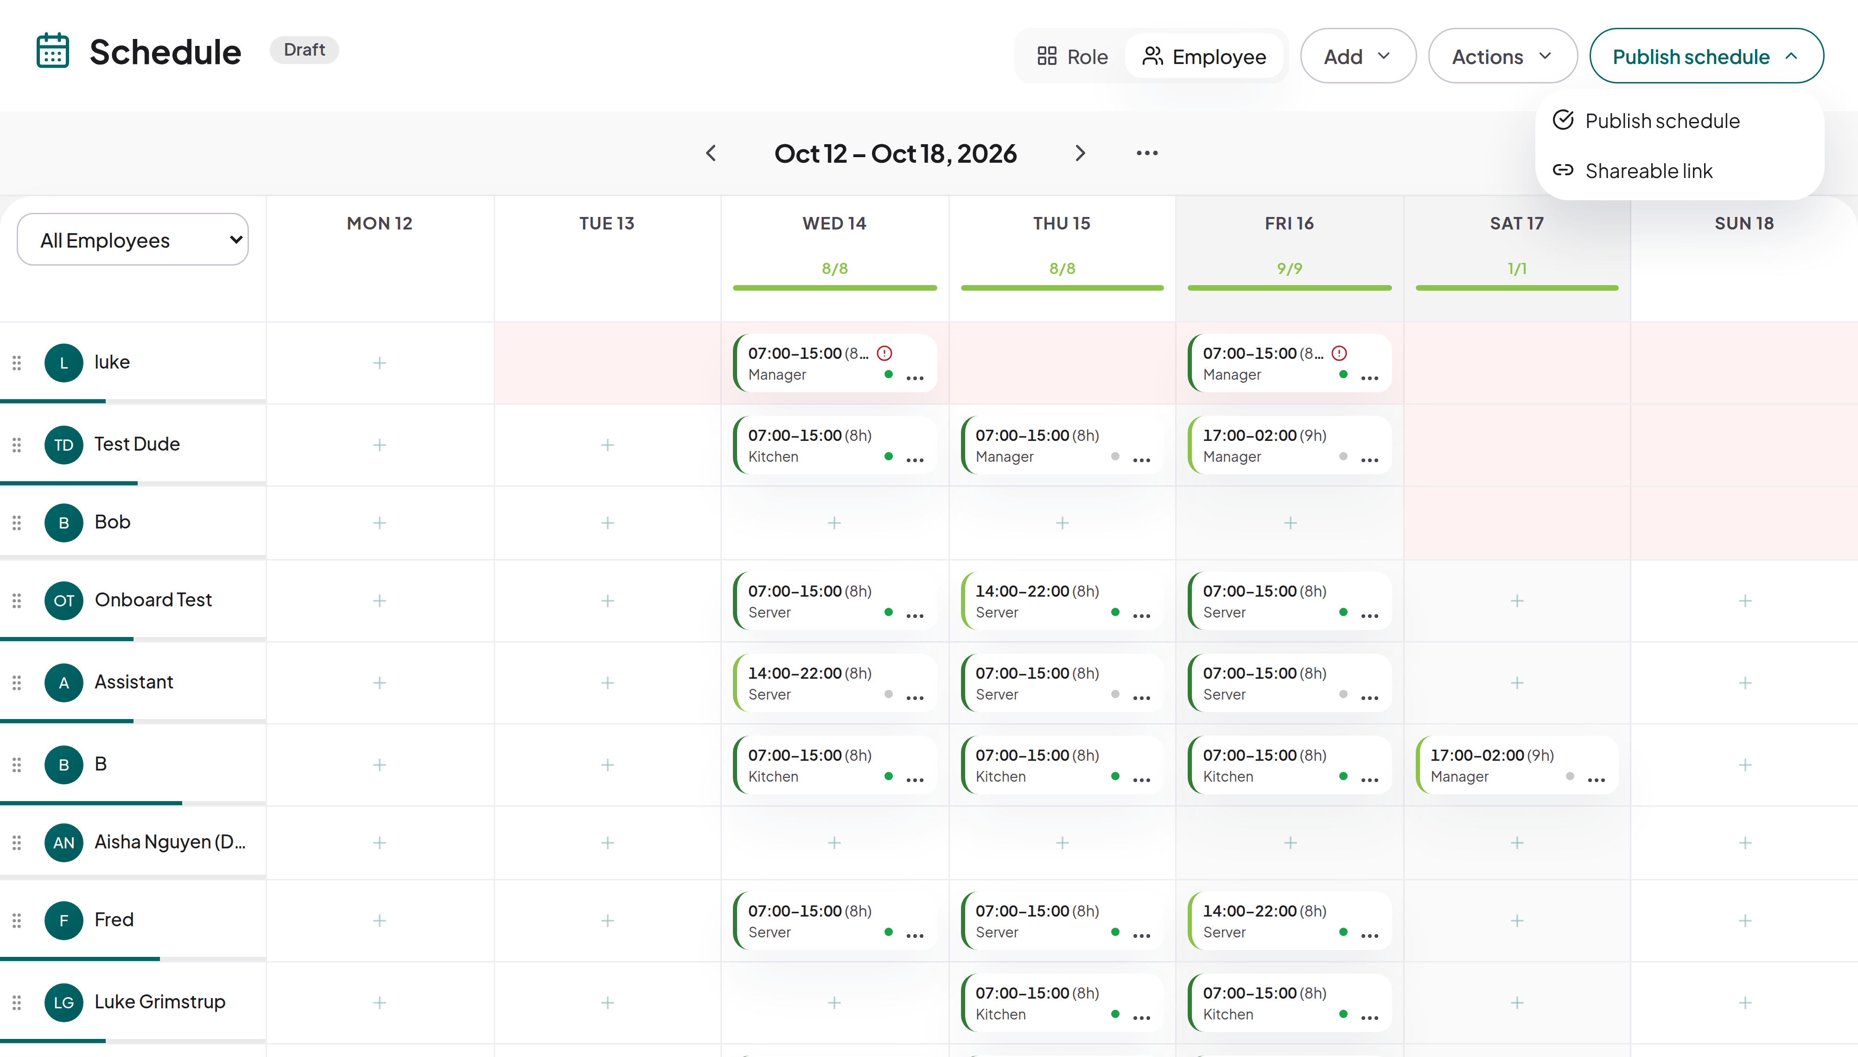Click Wednesday 8/8 coverage progress bar
This screenshot has width=1858, height=1057.
pyautogui.click(x=834, y=288)
